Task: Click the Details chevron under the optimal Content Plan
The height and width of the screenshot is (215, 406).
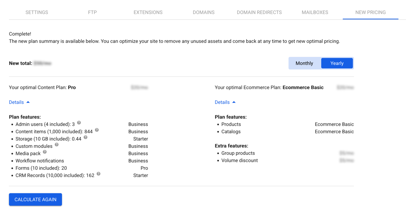Action: point(28,102)
